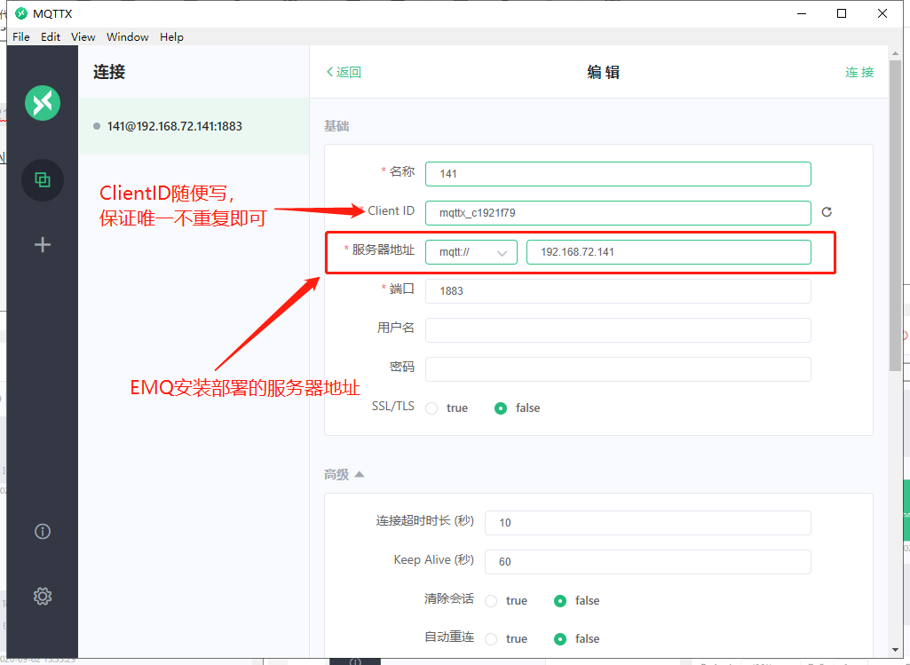Set SSL/TLS to true
Image resolution: width=910 pixels, height=665 pixels.
tap(431, 408)
